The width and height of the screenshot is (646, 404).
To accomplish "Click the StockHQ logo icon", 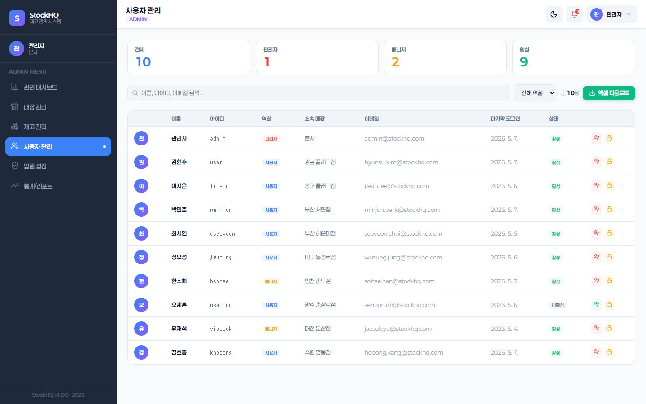I will click(17, 18).
